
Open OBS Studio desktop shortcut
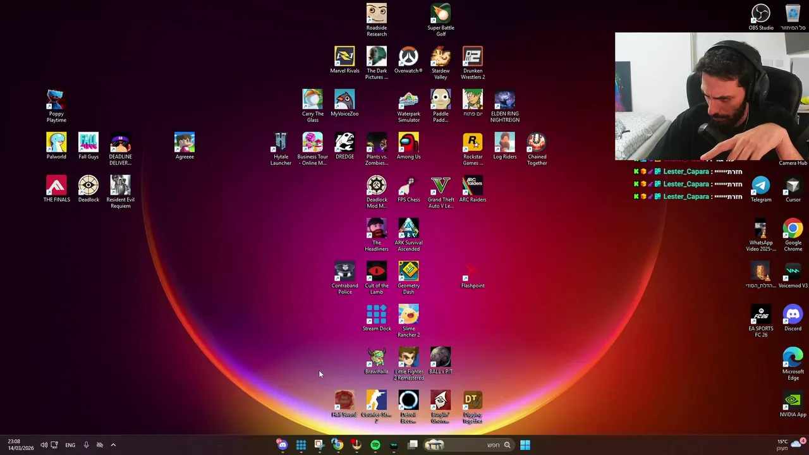761,17
